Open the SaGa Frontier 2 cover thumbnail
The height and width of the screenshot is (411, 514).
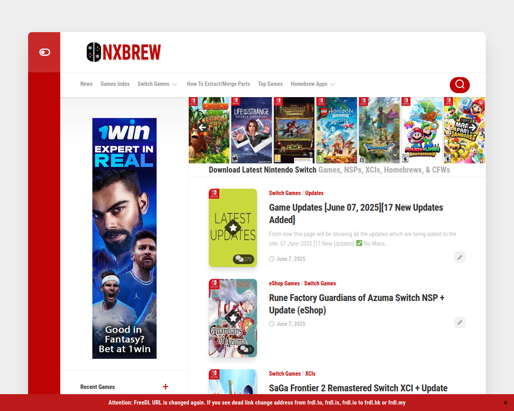pos(233,382)
